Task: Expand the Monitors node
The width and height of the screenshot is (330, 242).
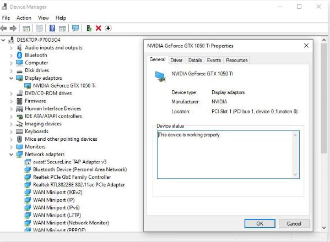Action: point(11,147)
